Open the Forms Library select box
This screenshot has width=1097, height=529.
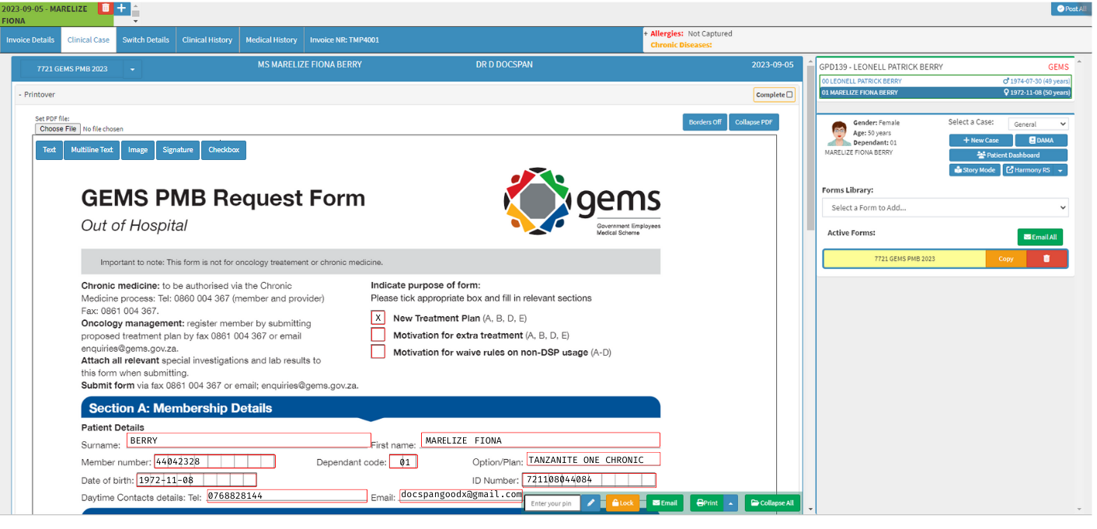pyautogui.click(x=945, y=207)
